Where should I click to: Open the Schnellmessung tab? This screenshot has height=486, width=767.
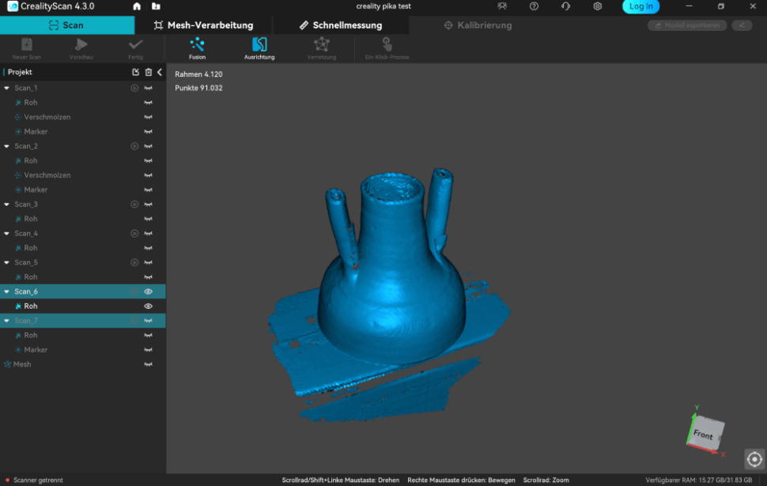341,25
